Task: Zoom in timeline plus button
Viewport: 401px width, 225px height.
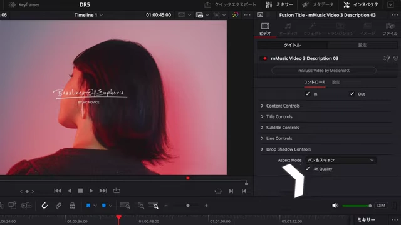Action: coord(206,206)
